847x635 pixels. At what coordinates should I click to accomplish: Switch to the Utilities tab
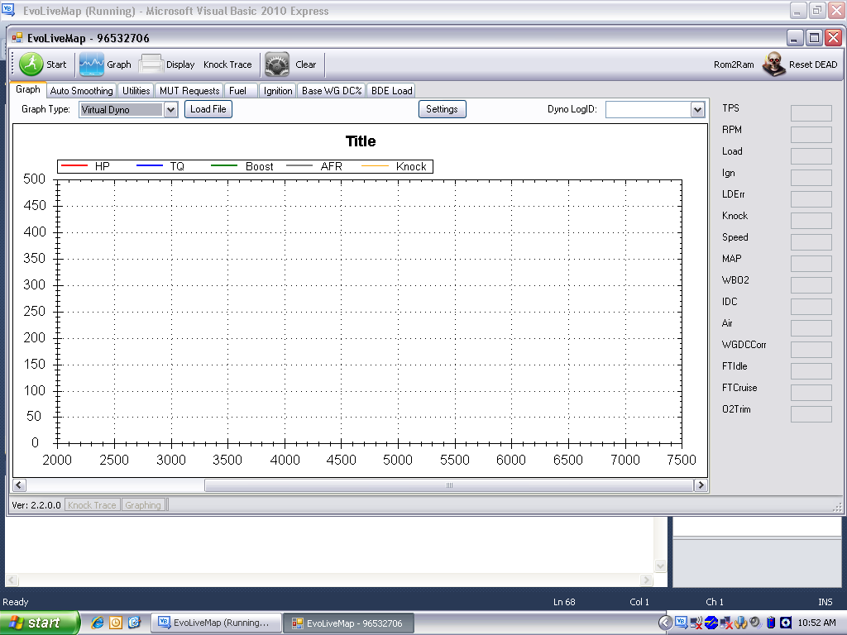pyautogui.click(x=136, y=91)
